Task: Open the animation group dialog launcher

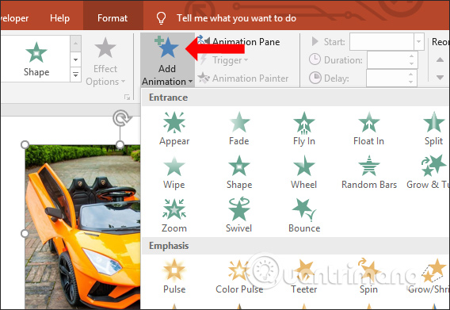Action: (x=127, y=98)
